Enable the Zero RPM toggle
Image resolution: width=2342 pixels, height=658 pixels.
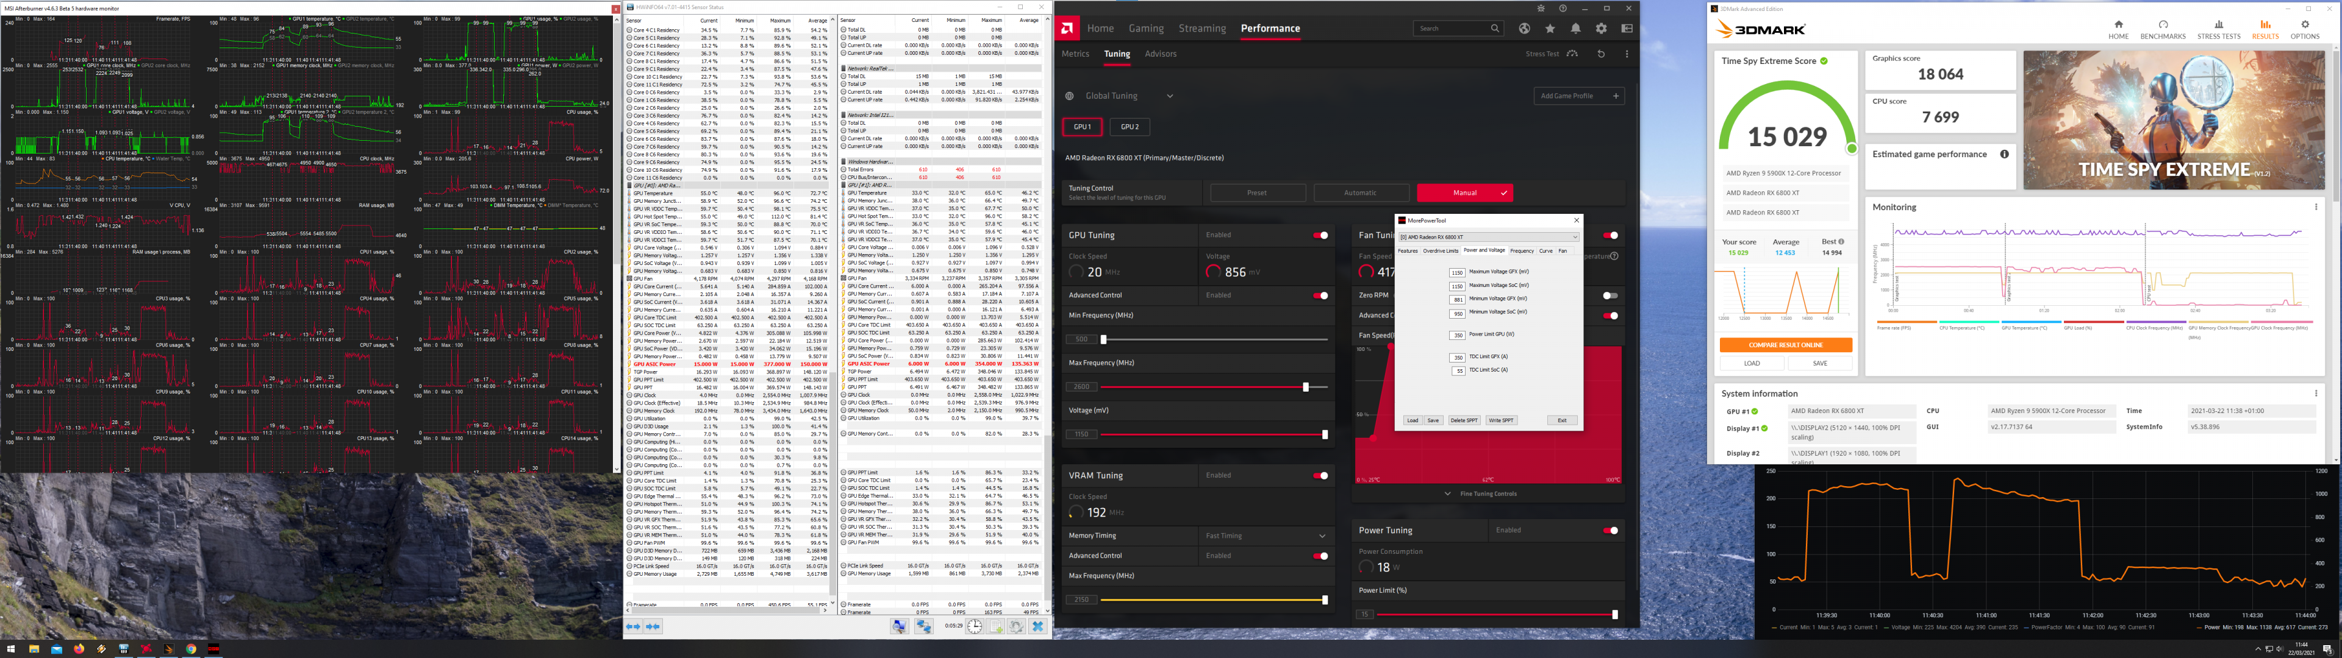(1610, 295)
